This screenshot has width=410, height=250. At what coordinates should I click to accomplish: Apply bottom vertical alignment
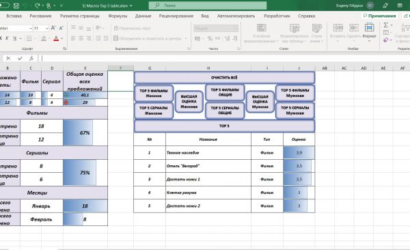89,28
